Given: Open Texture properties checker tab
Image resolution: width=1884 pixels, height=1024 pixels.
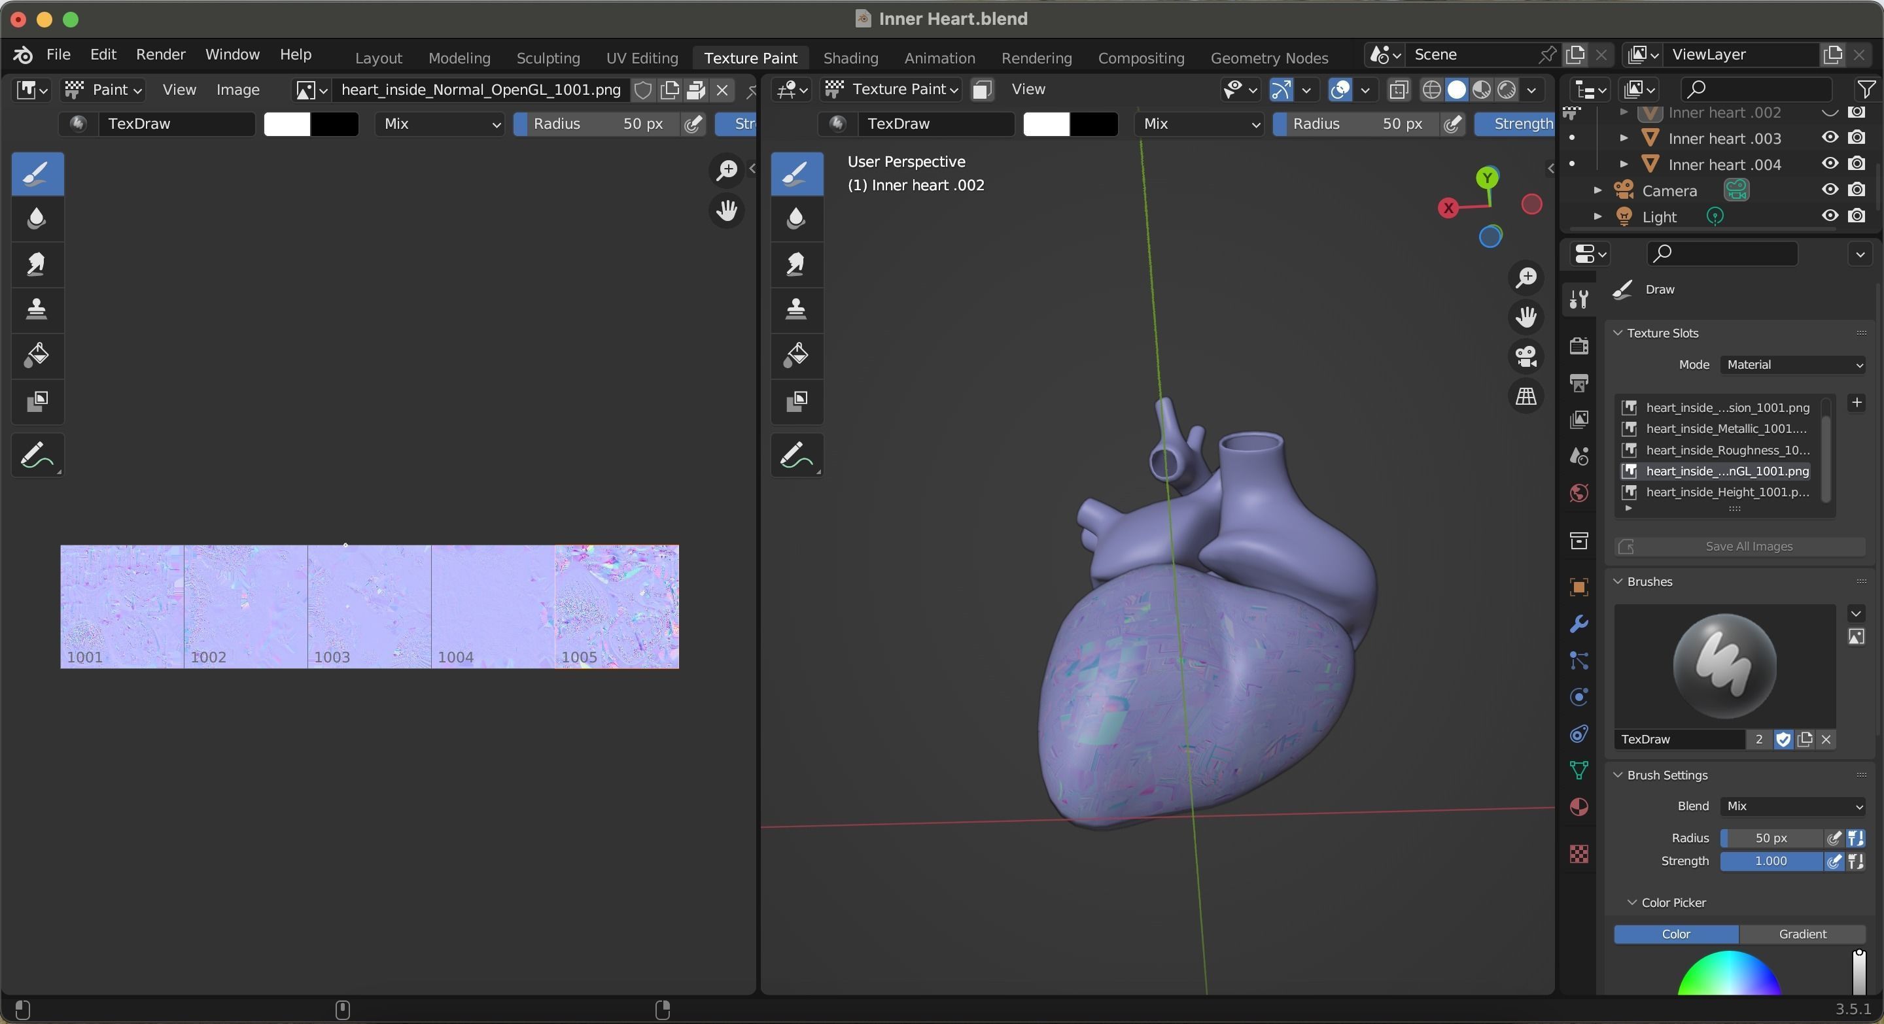Looking at the screenshot, I should coord(1579,853).
